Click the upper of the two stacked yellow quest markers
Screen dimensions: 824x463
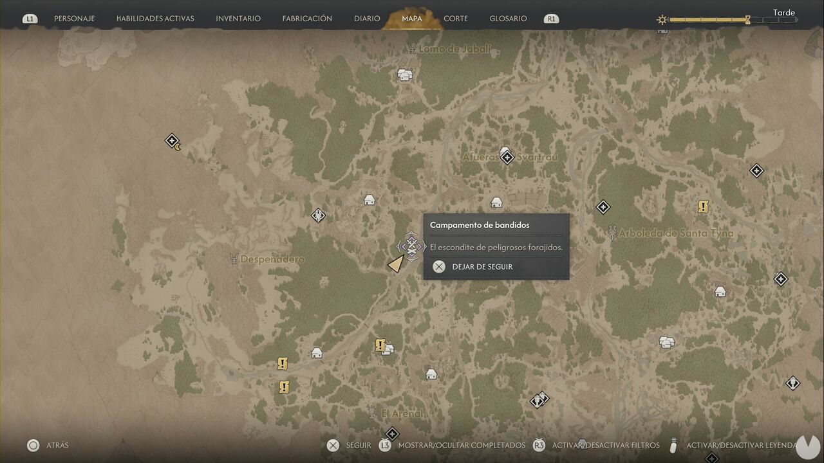point(282,364)
